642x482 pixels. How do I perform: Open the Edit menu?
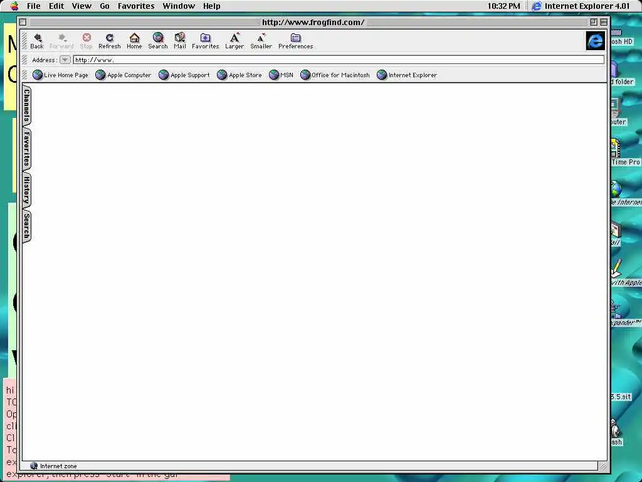(x=56, y=6)
